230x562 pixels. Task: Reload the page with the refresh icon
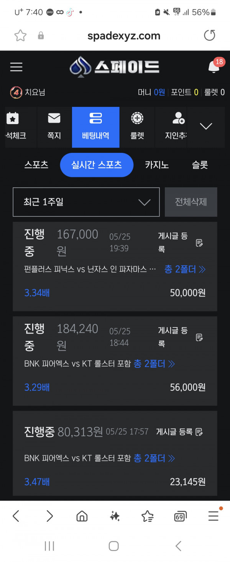[x=209, y=36]
